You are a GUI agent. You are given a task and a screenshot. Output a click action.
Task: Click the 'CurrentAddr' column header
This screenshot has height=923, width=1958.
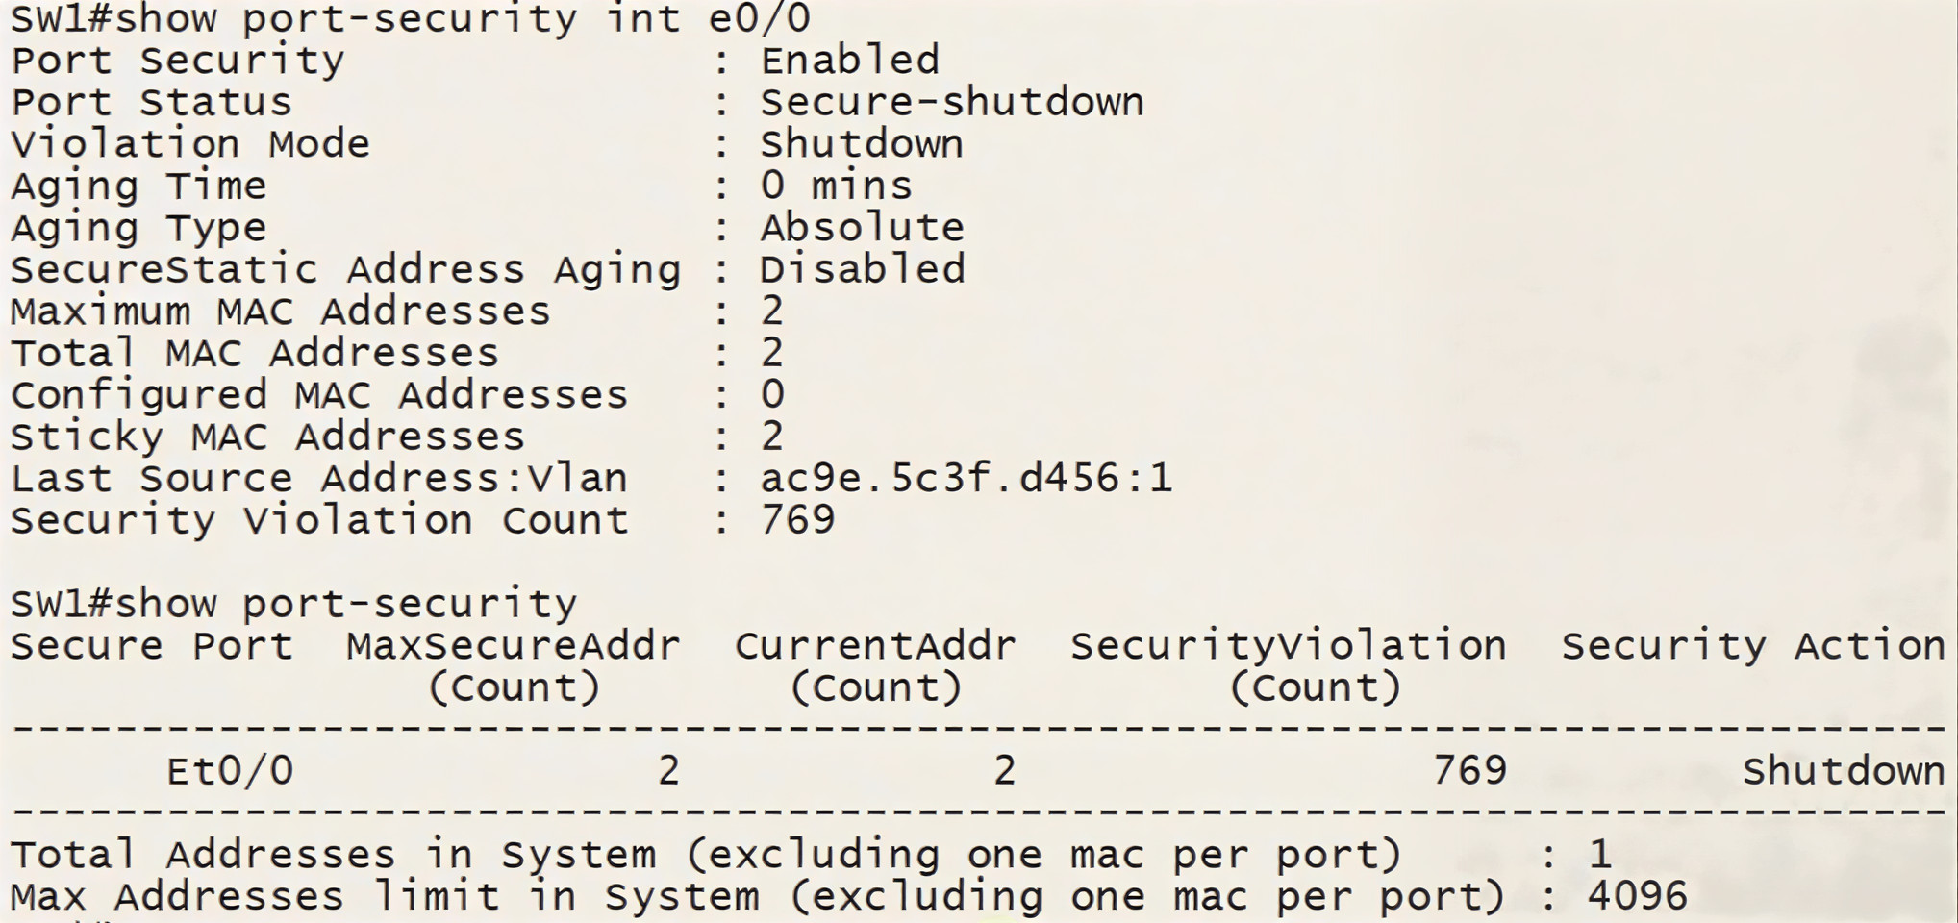874,646
